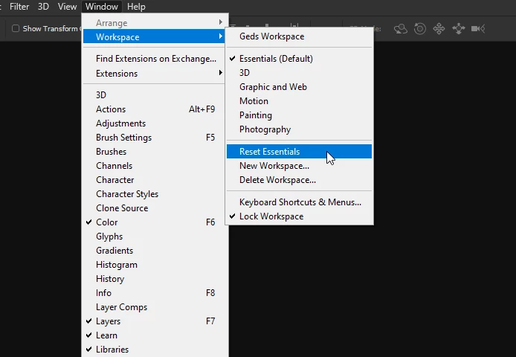516x357 pixels.
Task: Switch to Geds Workspace
Action: coord(299,36)
